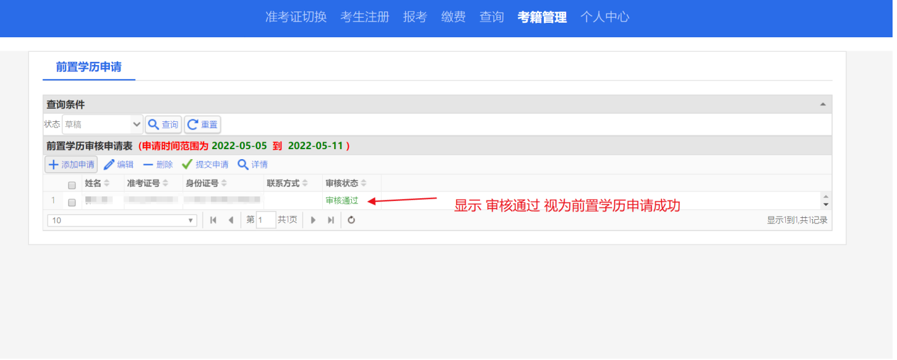Switch to the 前置学历申请 tab

pyautogui.click(x=89, y=67)
